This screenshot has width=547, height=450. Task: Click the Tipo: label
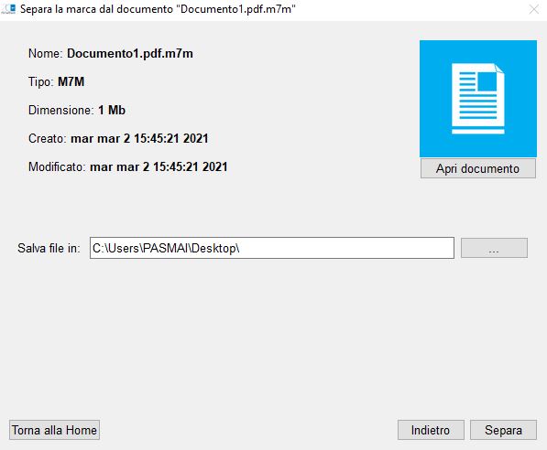pyautogui.click(x=41, y=81)
